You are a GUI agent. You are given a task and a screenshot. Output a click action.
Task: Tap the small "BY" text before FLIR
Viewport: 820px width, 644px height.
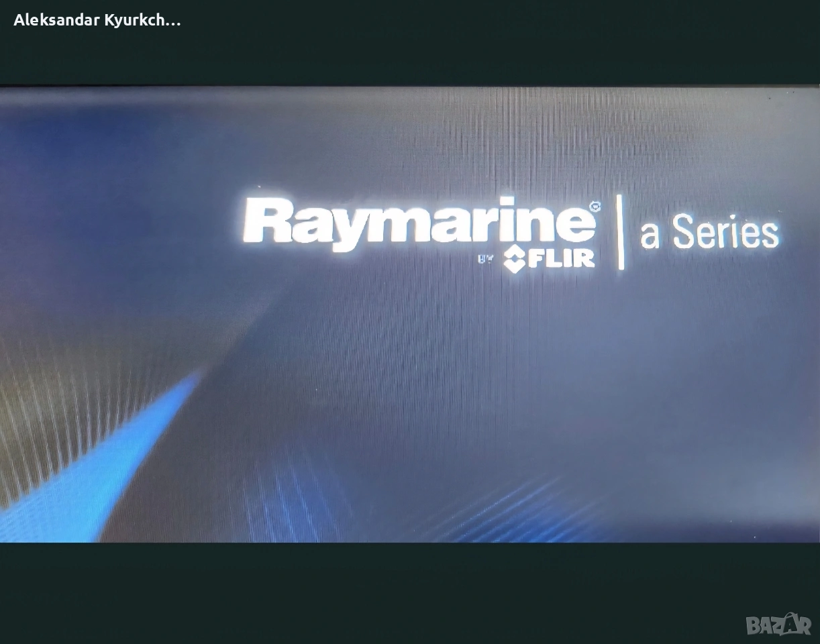coord(486,259)
